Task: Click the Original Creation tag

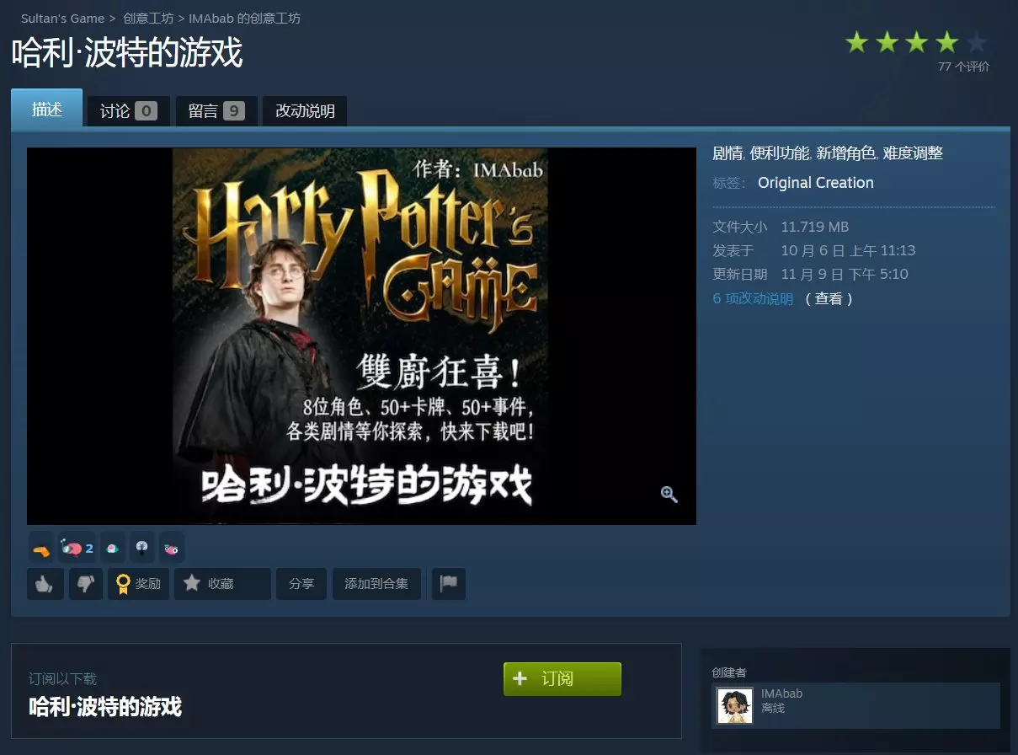Action: pyautogui.click(x=816, y=183)
